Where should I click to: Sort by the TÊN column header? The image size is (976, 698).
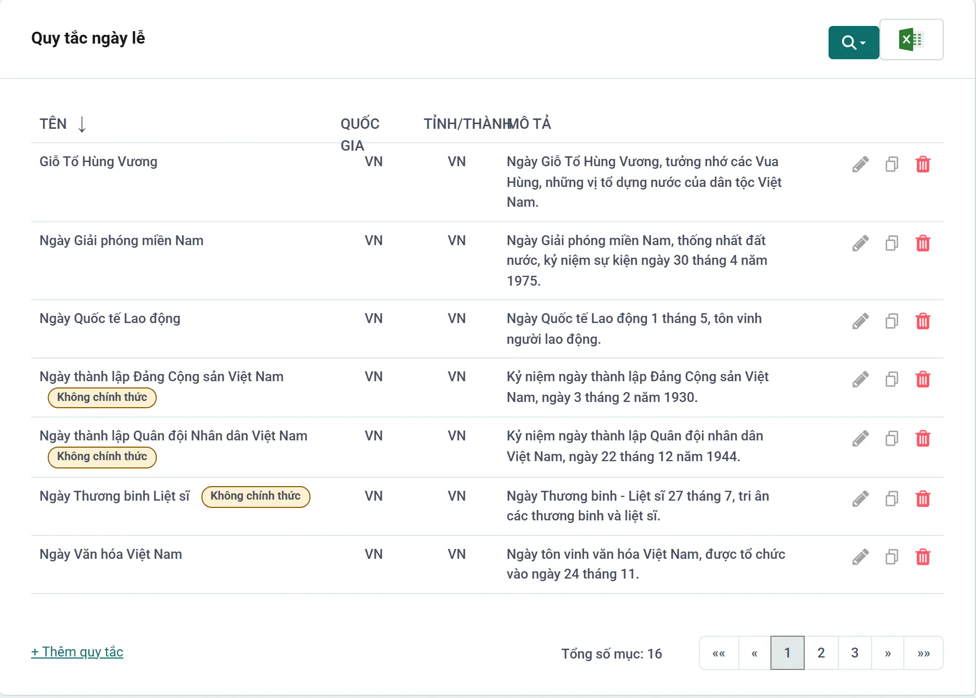coord(62,124)
